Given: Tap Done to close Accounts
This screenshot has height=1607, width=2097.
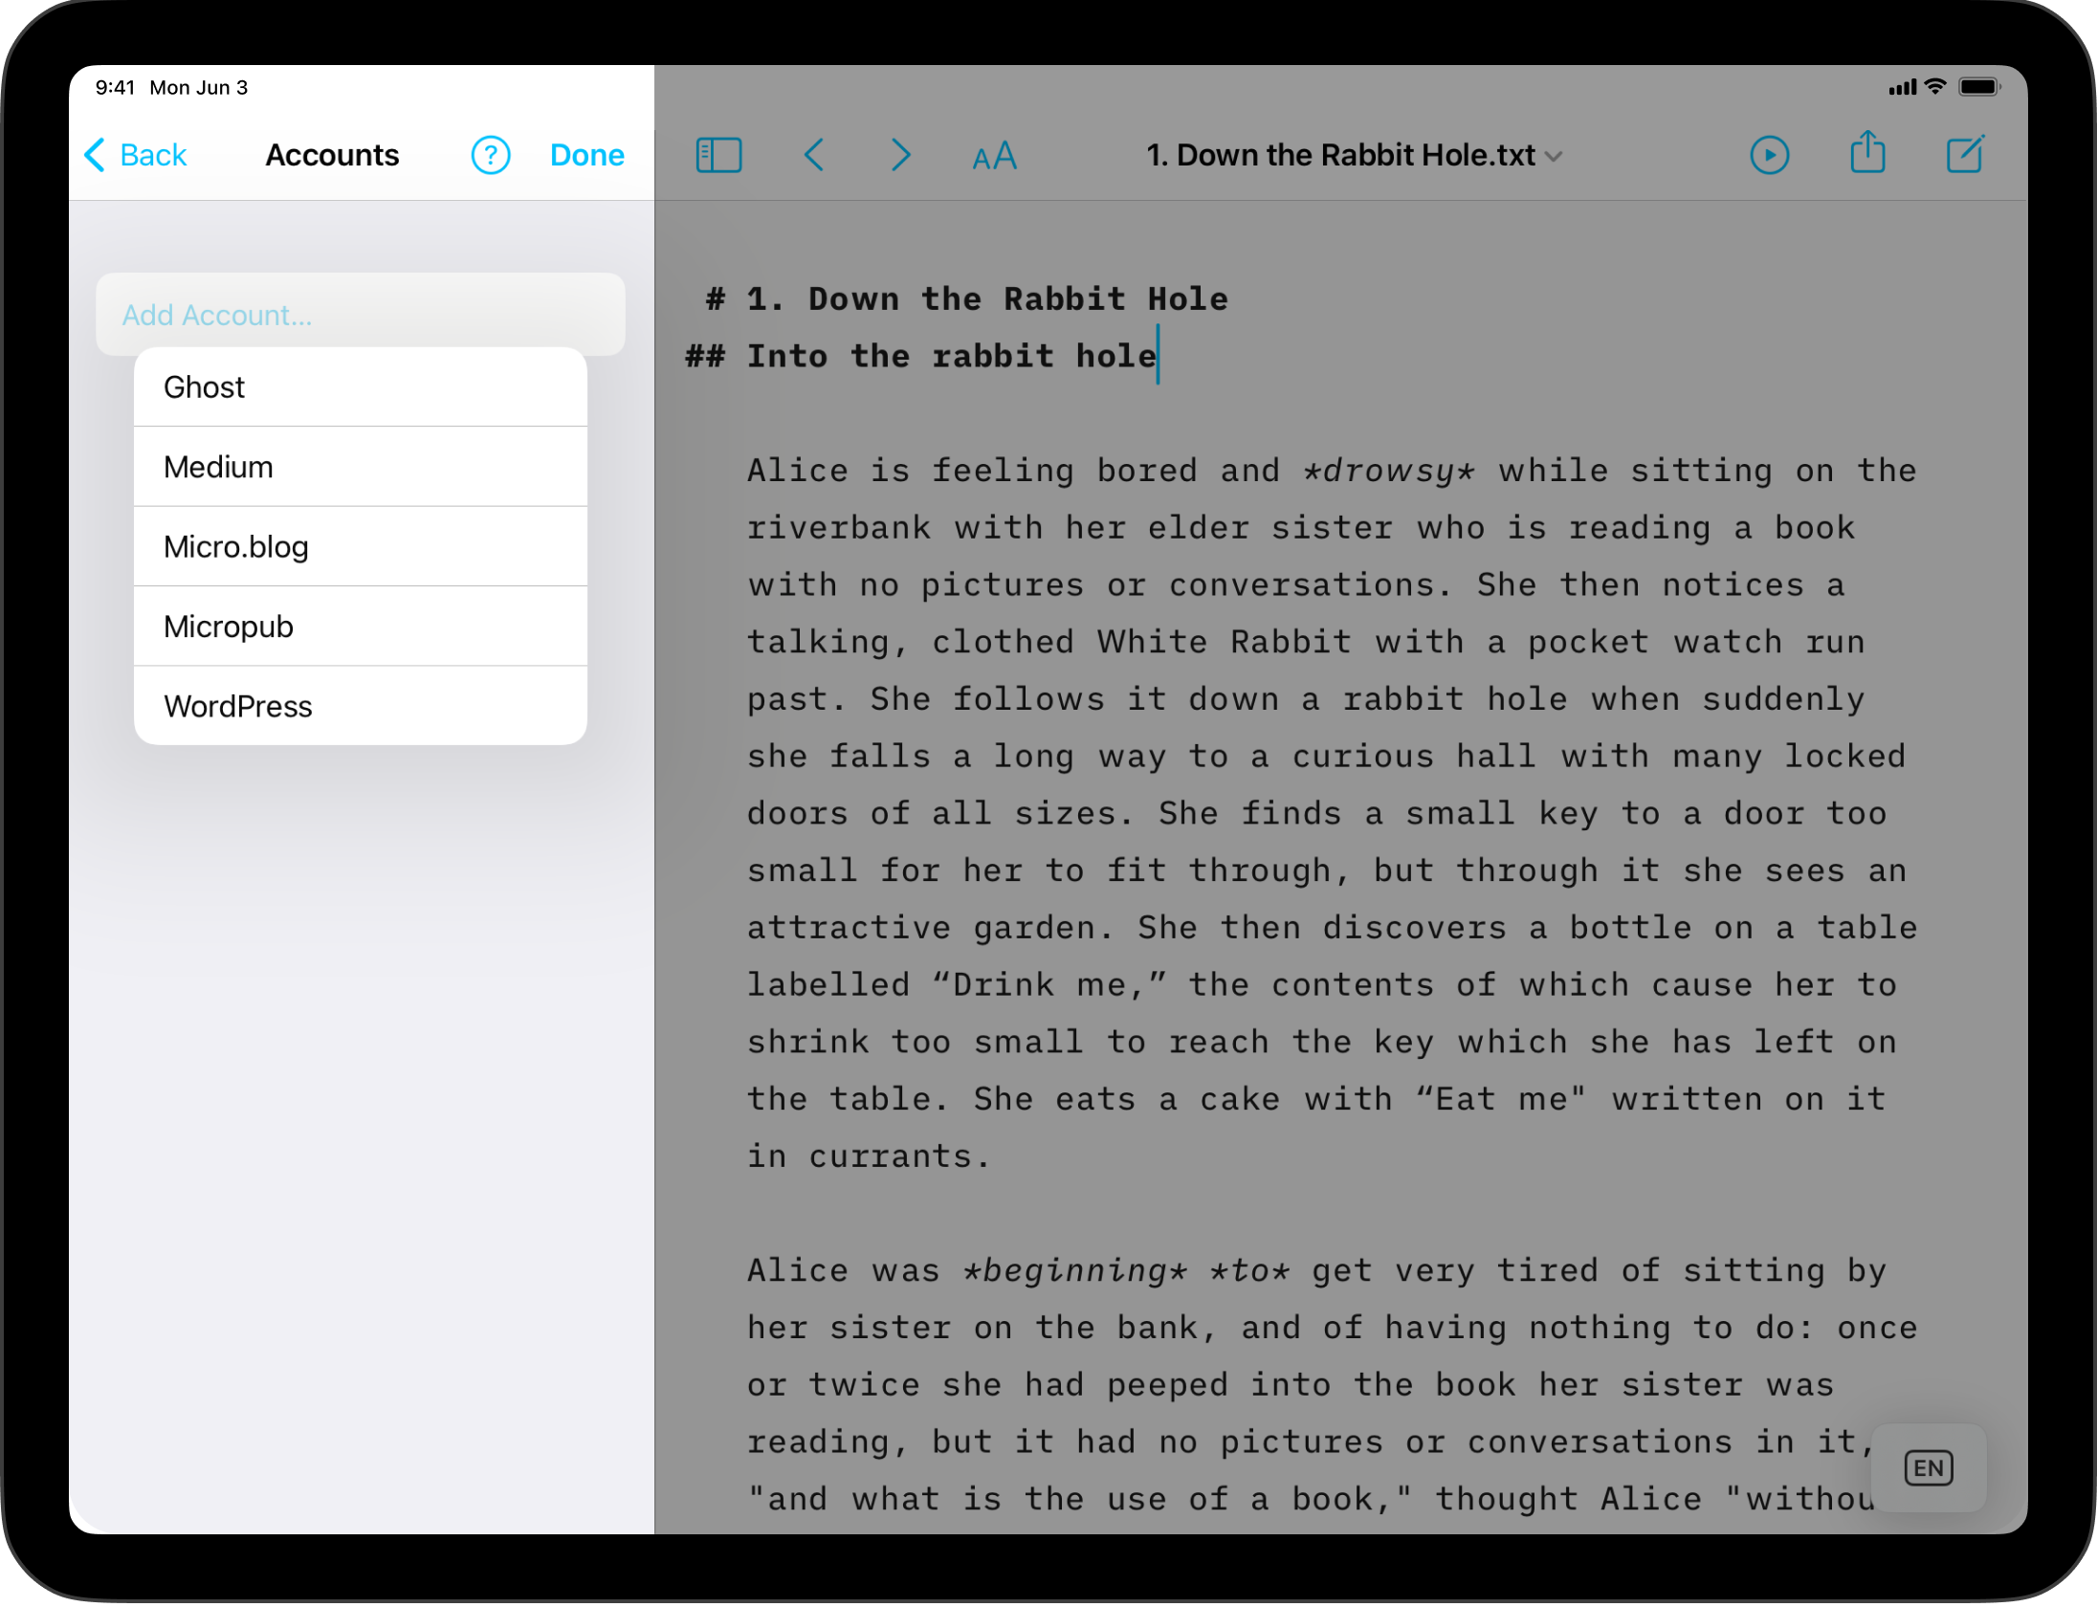Looking at the screenshot, I should (x=586, y=155).
